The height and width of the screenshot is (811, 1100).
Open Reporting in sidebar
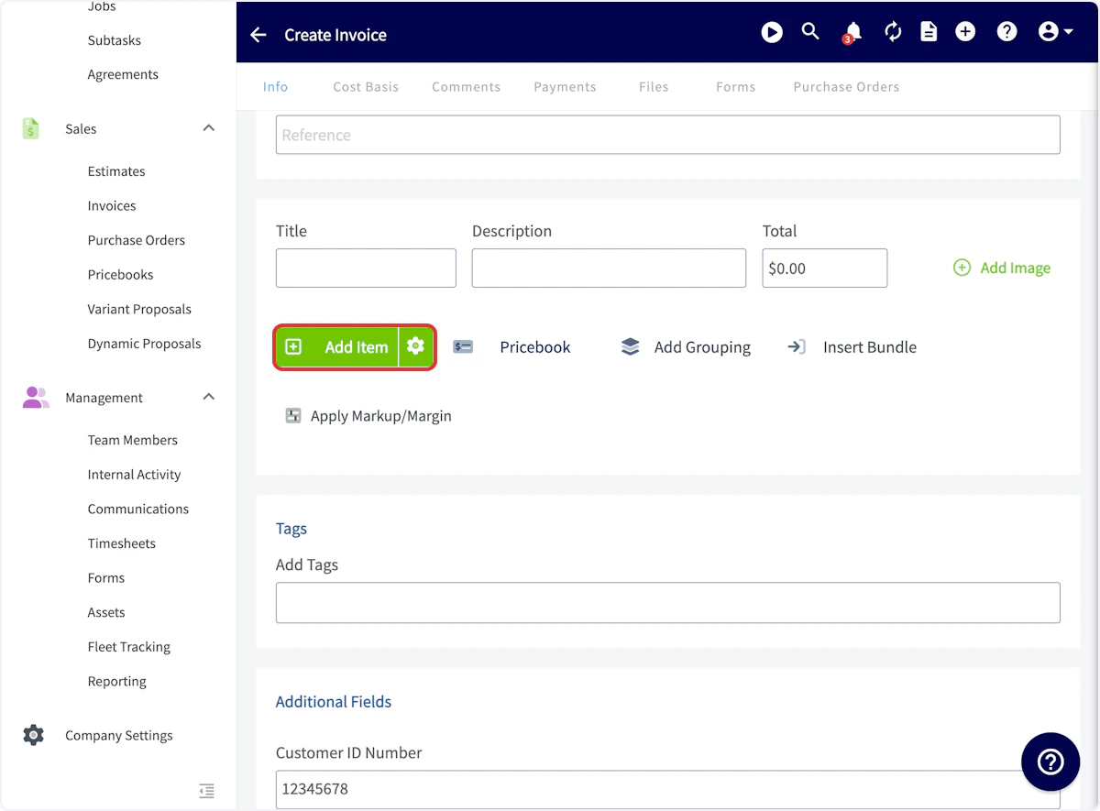[x=117, y=682]
